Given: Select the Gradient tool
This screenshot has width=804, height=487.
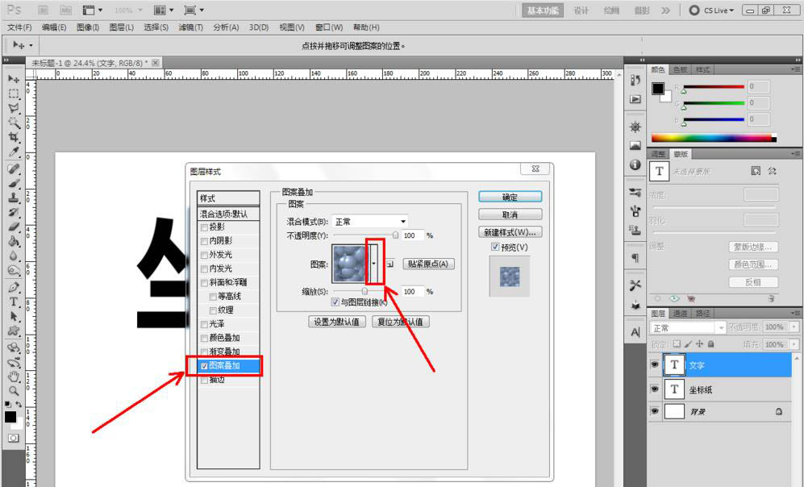Looking at the screenshot, I should [x=12, y=239].
